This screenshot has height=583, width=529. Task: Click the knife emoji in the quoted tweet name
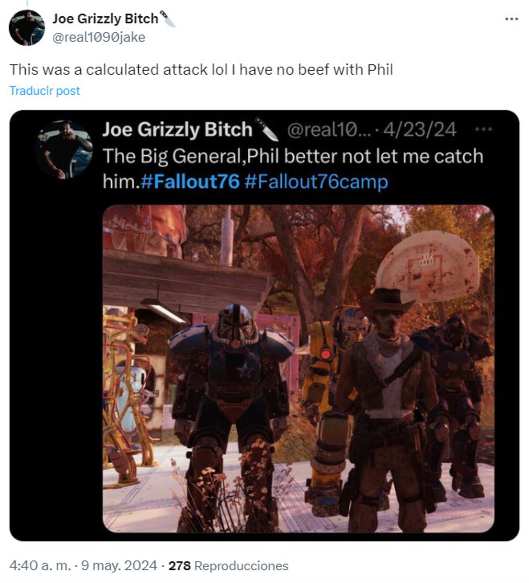pyautogui.click(x=267, y=130)
